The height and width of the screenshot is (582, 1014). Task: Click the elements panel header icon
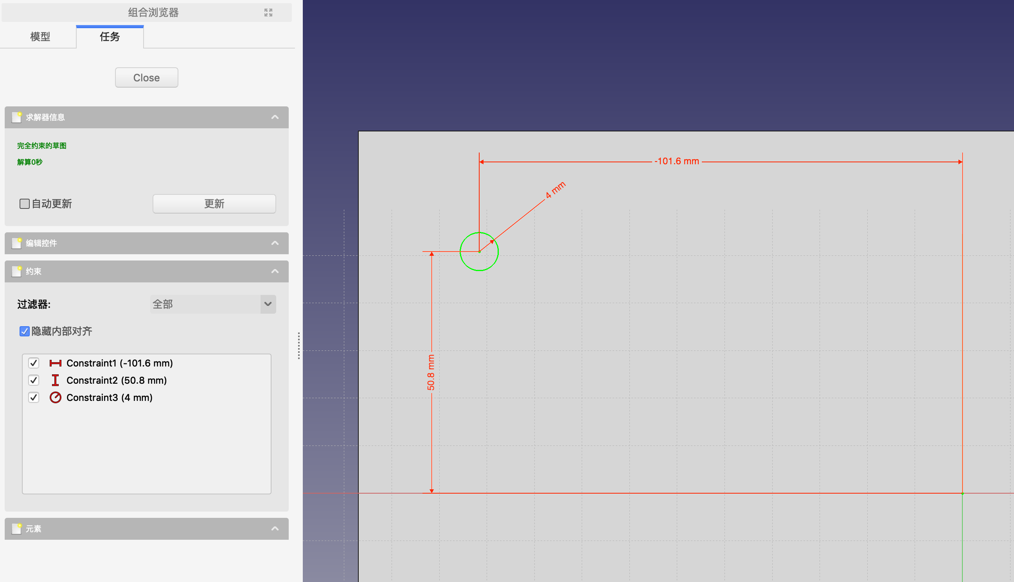(x=16, y=528)
